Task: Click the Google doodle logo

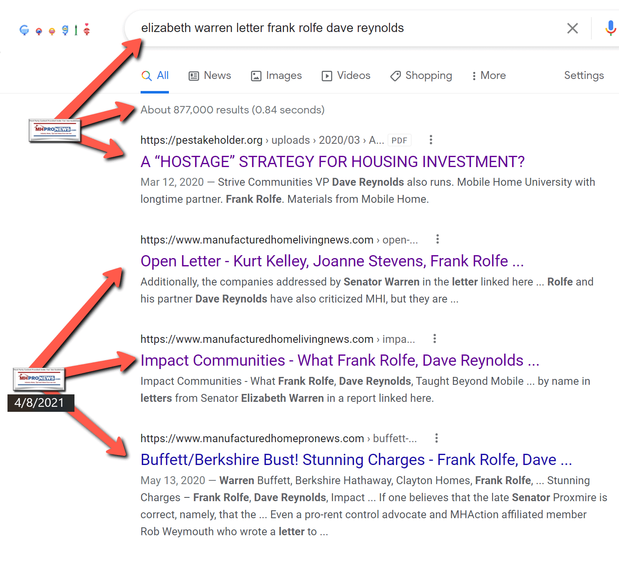Action: coord(55,30)
